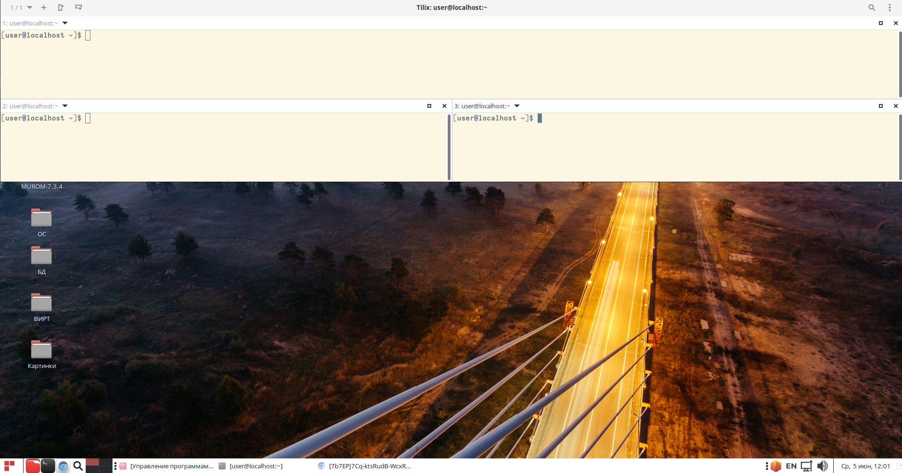Screen dimensions: 902x473
Task: Click the add terminal down icon
Action: [79, 8]
